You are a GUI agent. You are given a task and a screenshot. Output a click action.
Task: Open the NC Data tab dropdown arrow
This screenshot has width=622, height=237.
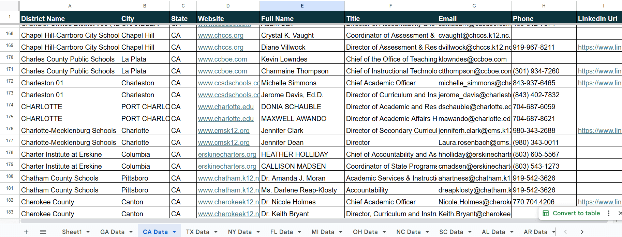click(427, 232)
